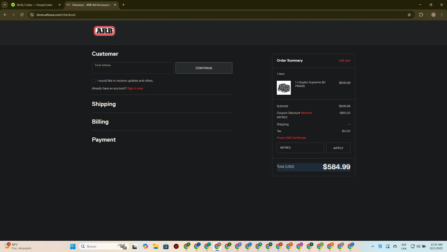The height and width of the screenshot is (252, 447).
Task: Click the Sign in now link
Action: [x=135, y=88]
